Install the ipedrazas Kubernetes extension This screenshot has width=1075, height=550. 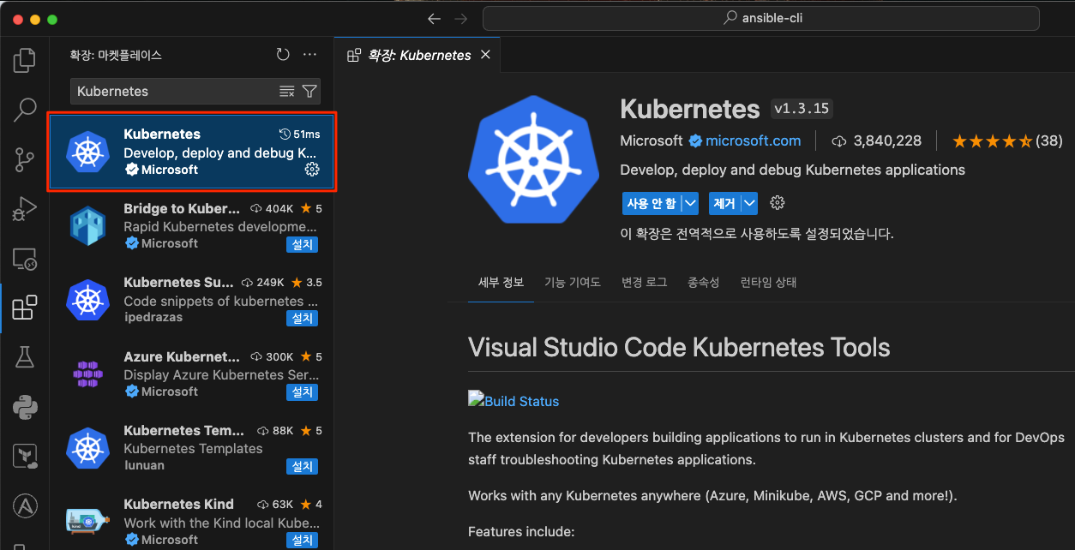point(302,318)
